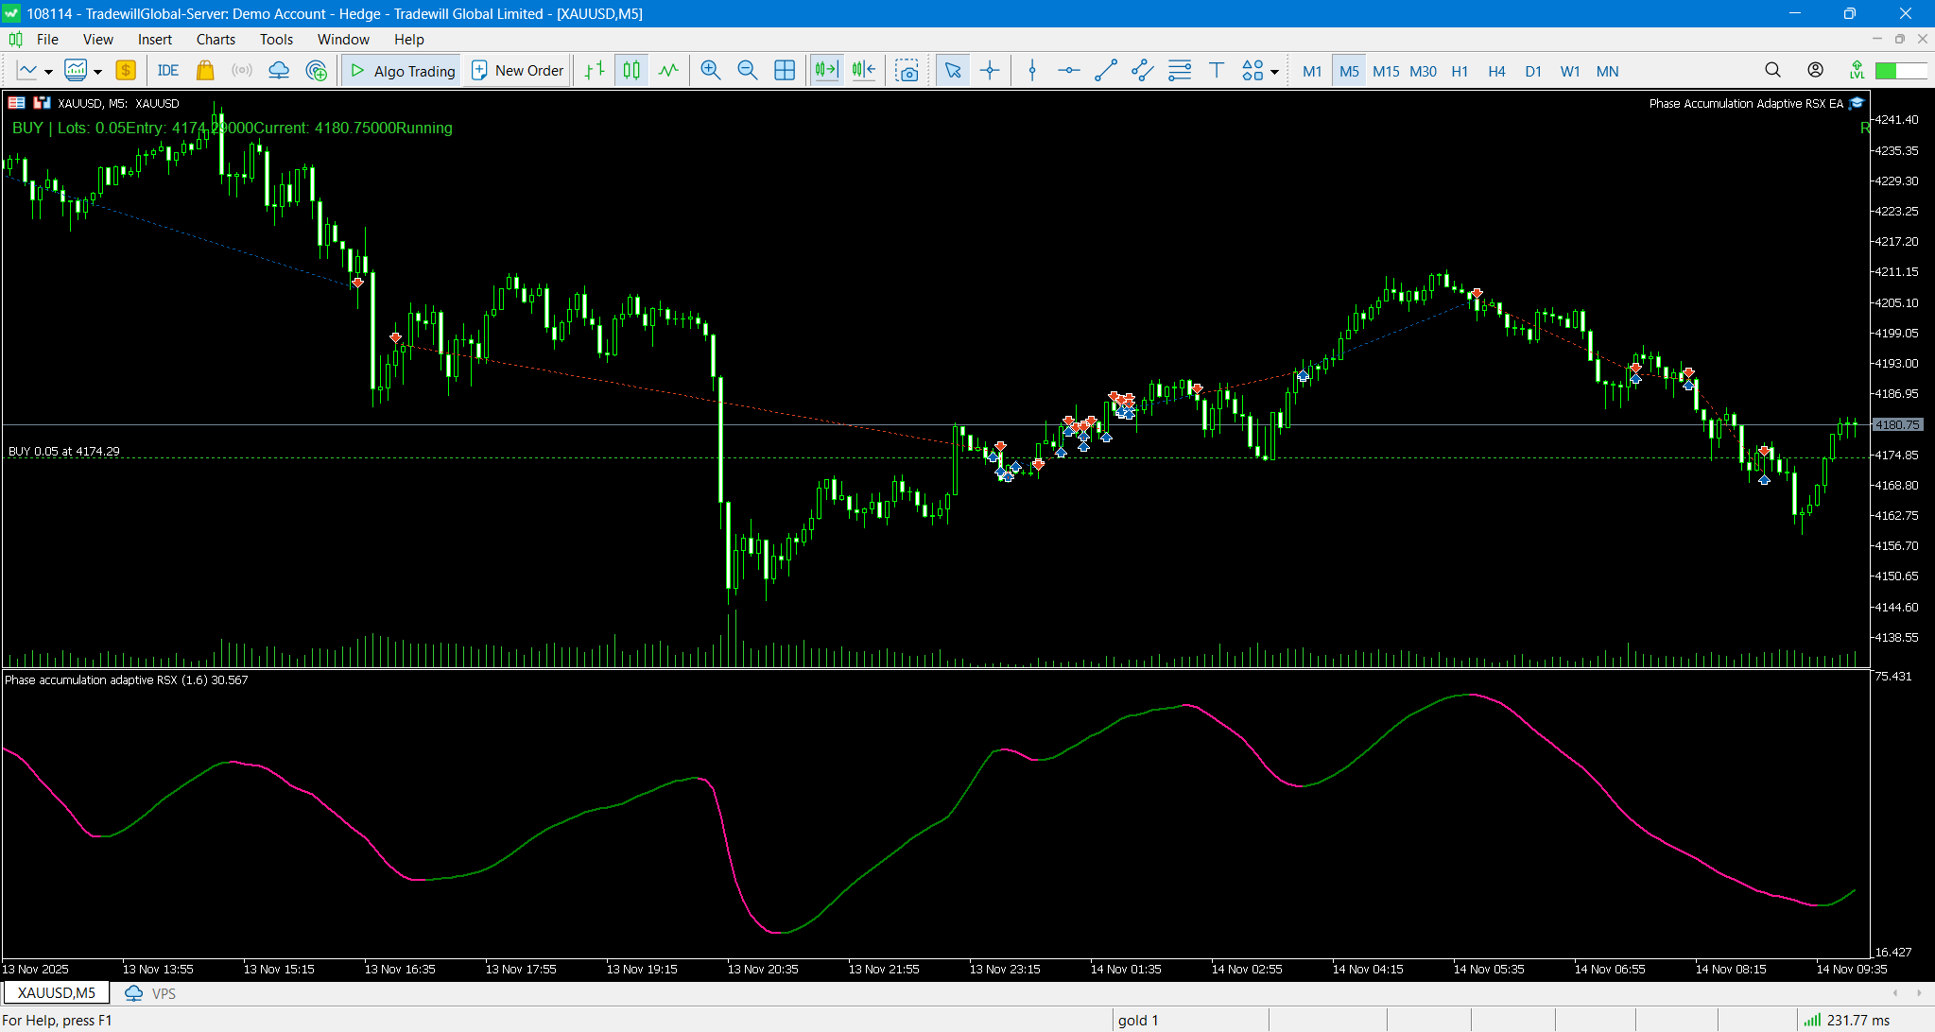This screenshot has height=1032, width=1935.
Task: Toggle chart auto scroll to end
Action: (x=826, y=71)
